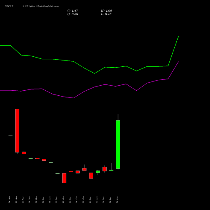
Task: Select the 22 Dec date axis label
Action: pyautogui.click(x=70, y=200)
